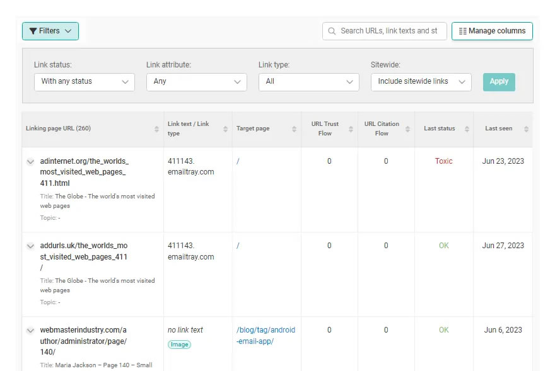Screen dimensions: 555x371
Task: Click the search magnifier icon
Action: (332, 31)
